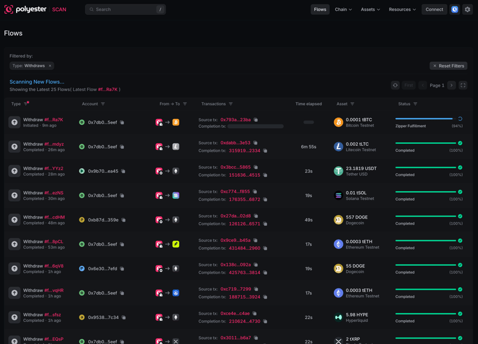Open the Account column filter
The image size is (478, 344).
click(x=103, y=104)
